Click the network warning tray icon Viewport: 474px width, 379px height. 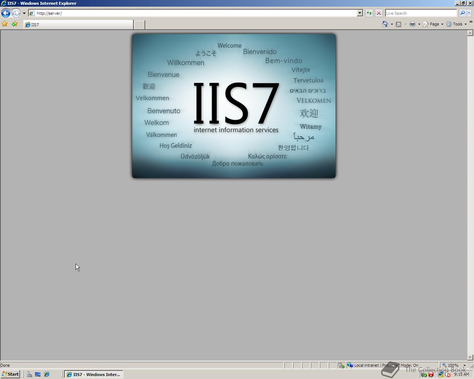tap(441, 374)
